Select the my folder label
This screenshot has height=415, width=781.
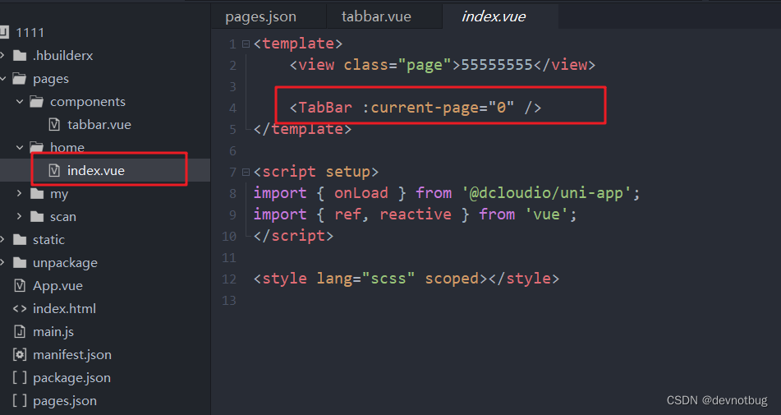pos(59,194)
